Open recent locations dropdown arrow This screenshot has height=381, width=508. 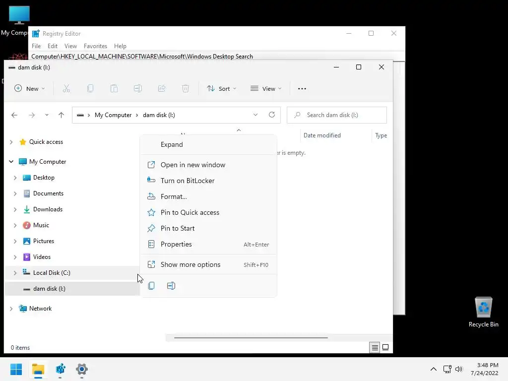pos(47,115)
